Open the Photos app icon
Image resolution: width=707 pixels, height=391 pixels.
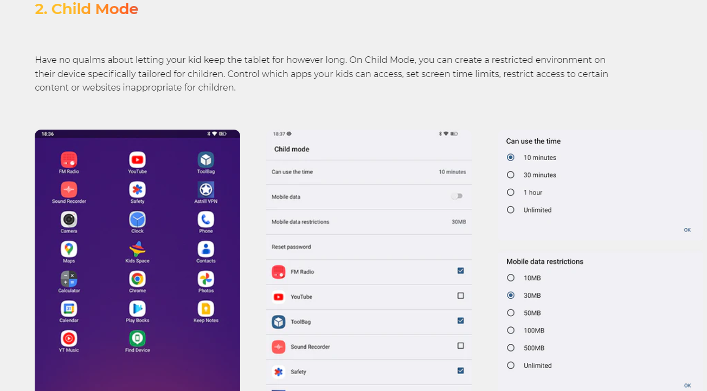tap(206, 279)
